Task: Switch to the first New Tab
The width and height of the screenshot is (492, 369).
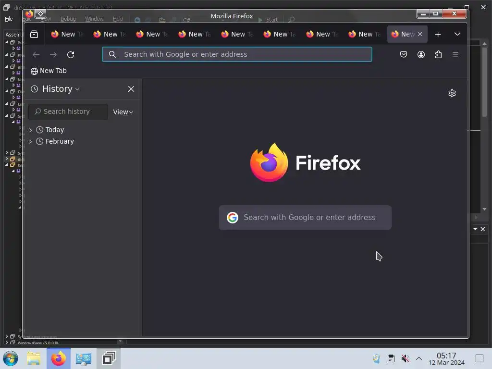Action: [67, 34]
